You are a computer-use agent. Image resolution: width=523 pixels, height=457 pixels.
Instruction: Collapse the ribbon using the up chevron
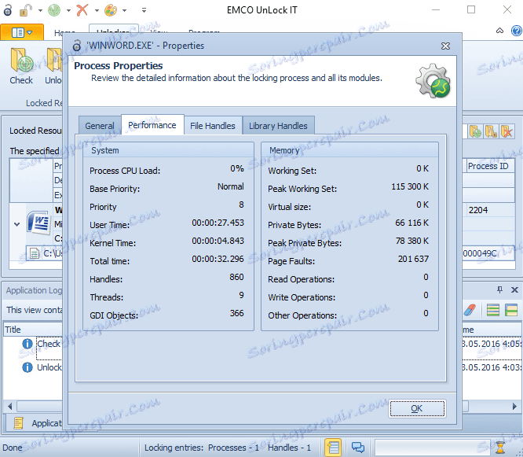(499, 31)
